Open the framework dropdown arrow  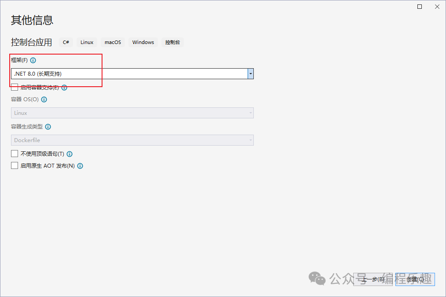[x=251, y=73]
